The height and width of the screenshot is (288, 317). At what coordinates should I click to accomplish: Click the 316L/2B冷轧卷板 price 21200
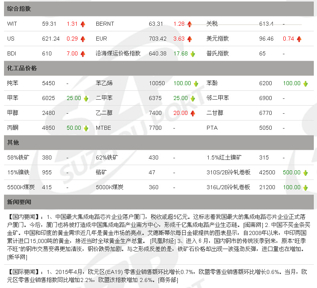click(x=267, y=188)
